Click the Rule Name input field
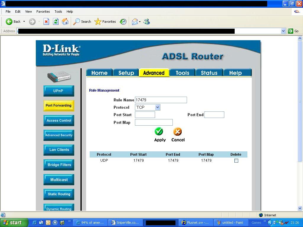This screenshot has height=227, width=303. (x=161, y=100)
